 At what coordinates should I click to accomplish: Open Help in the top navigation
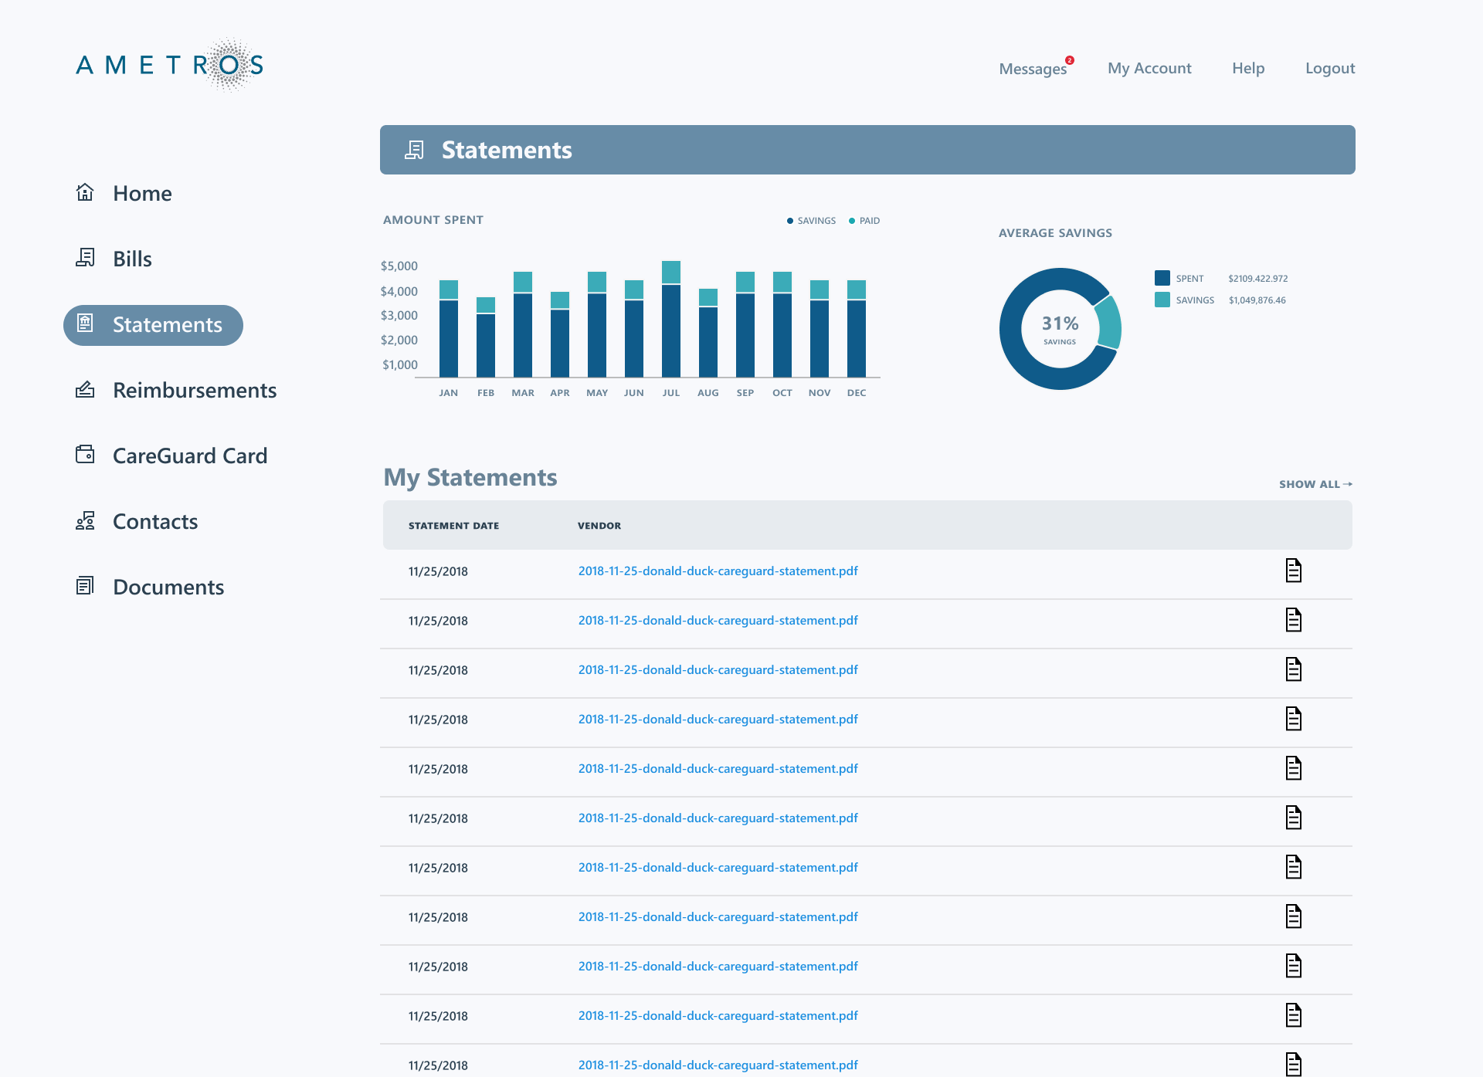[1248, 68]
